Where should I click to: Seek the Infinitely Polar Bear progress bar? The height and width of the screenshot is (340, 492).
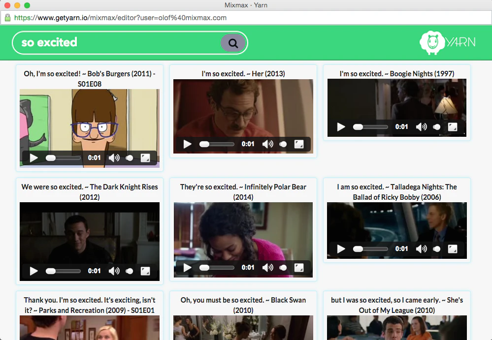pos(217,268)
